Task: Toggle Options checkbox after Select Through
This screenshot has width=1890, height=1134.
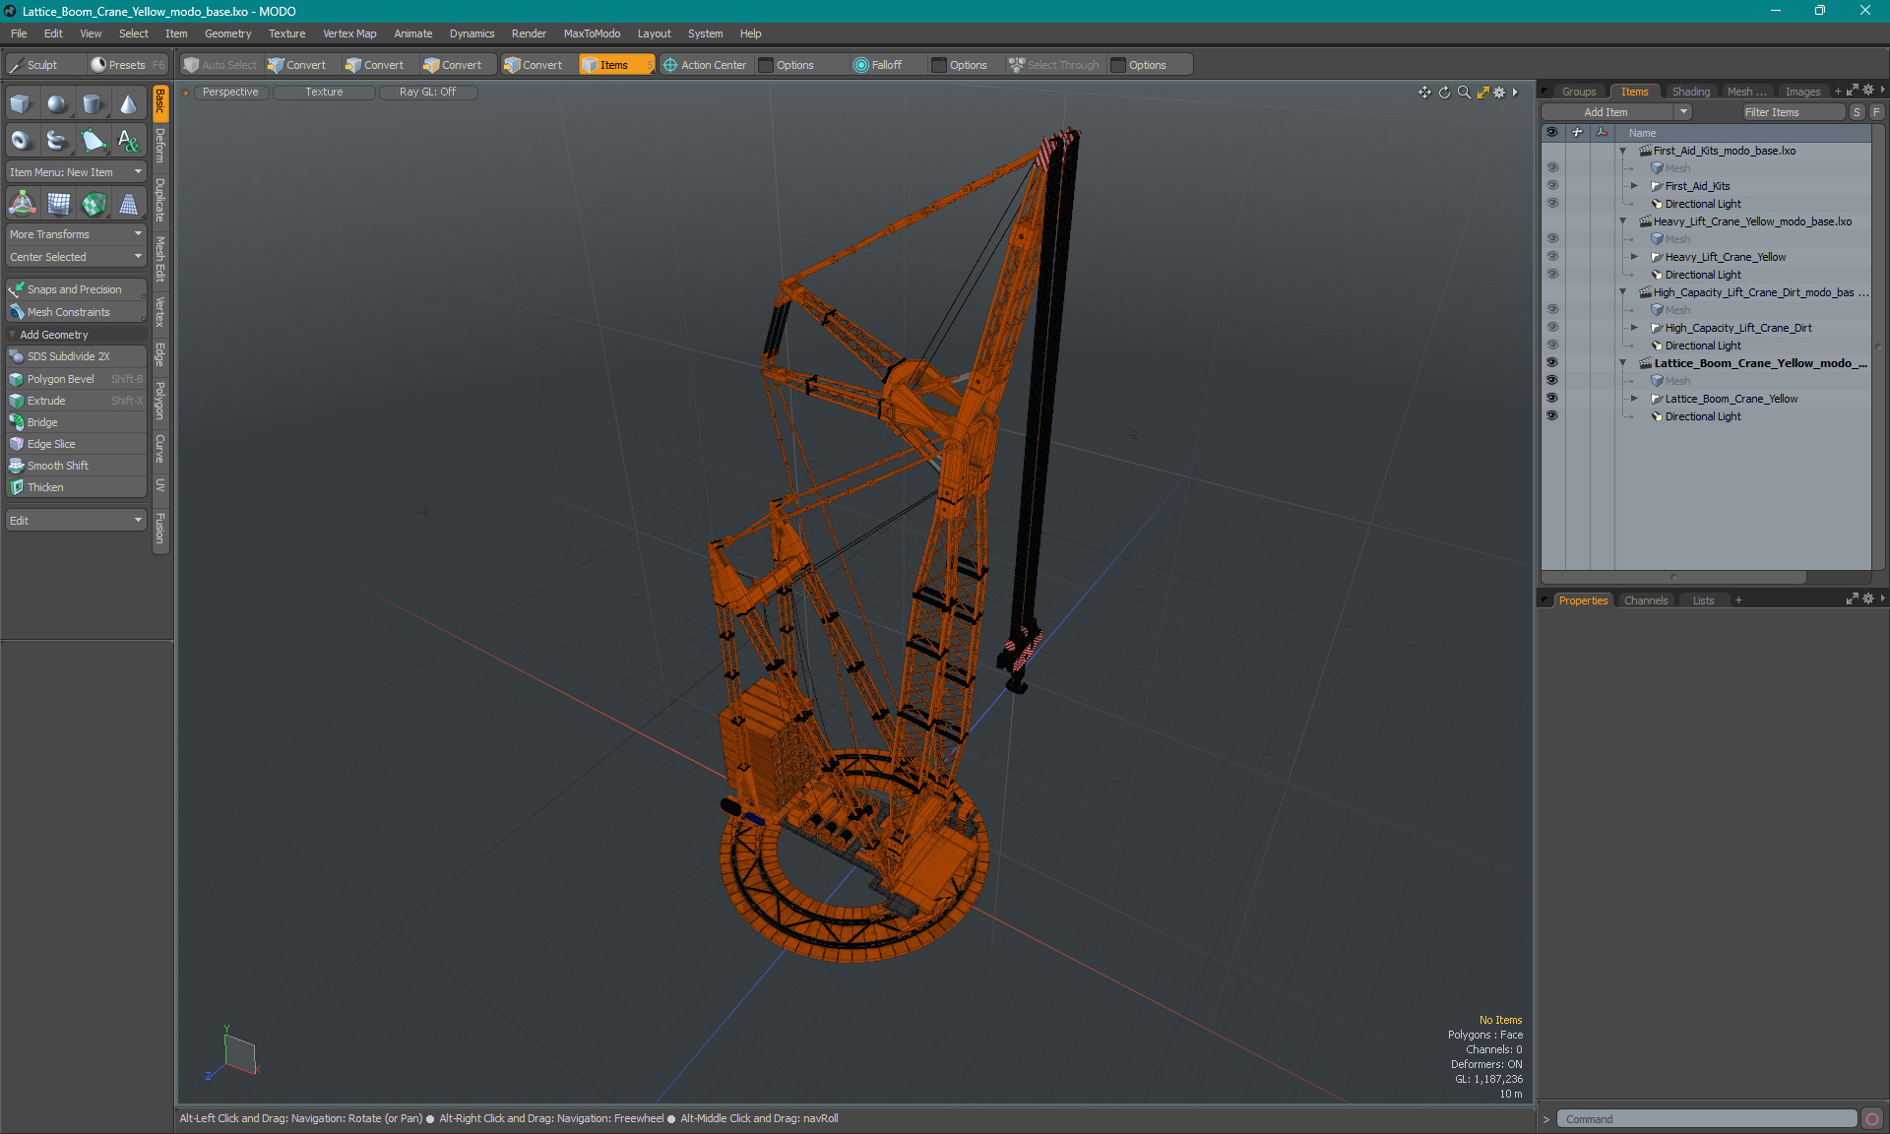Action: coord(1118,65)
